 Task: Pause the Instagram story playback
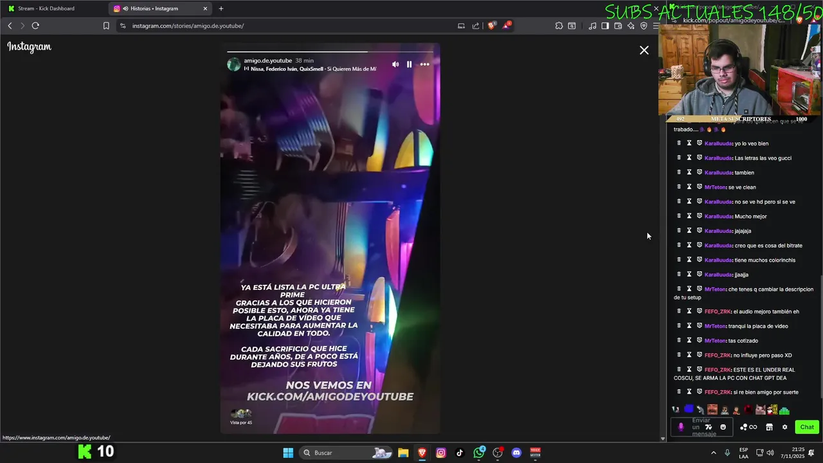tap(409, 64)
